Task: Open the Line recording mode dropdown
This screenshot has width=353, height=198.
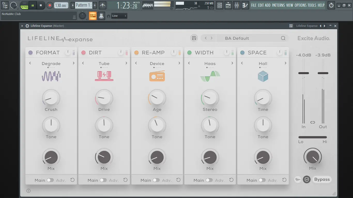Action: [119, 16]
